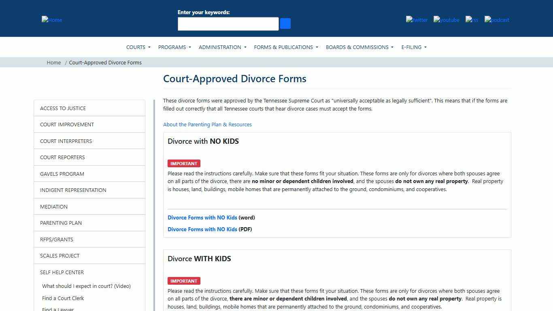
Task: Click the blue search button
Action: 285,23
